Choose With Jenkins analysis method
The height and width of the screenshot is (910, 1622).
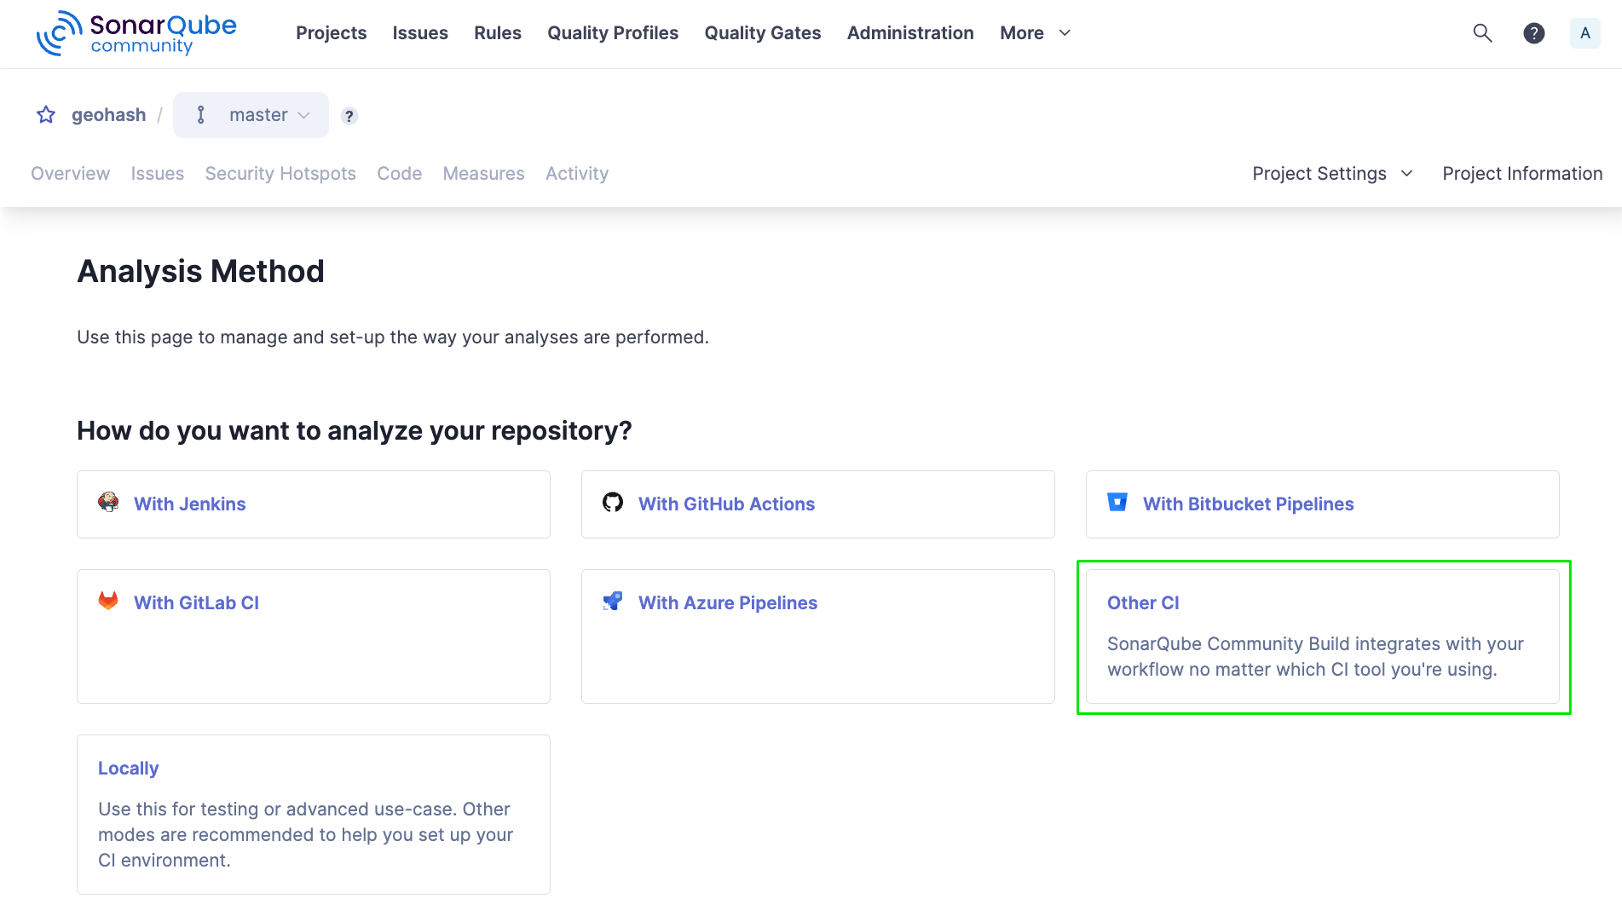314,504
